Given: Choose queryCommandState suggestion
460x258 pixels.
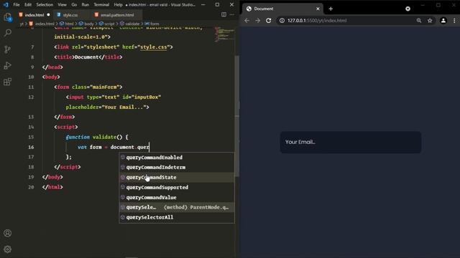Looking at the screenshot, I should click(x=177, y=177).
